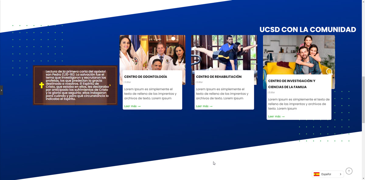Click the scrollbar down arrow
Image resolution: width=365 pixels, height=180 pixels.
pos(363,178)
